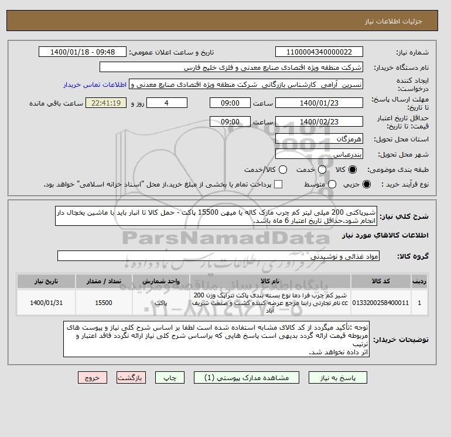
Task: Click the buyer organization name field
Action: [231, 67]
